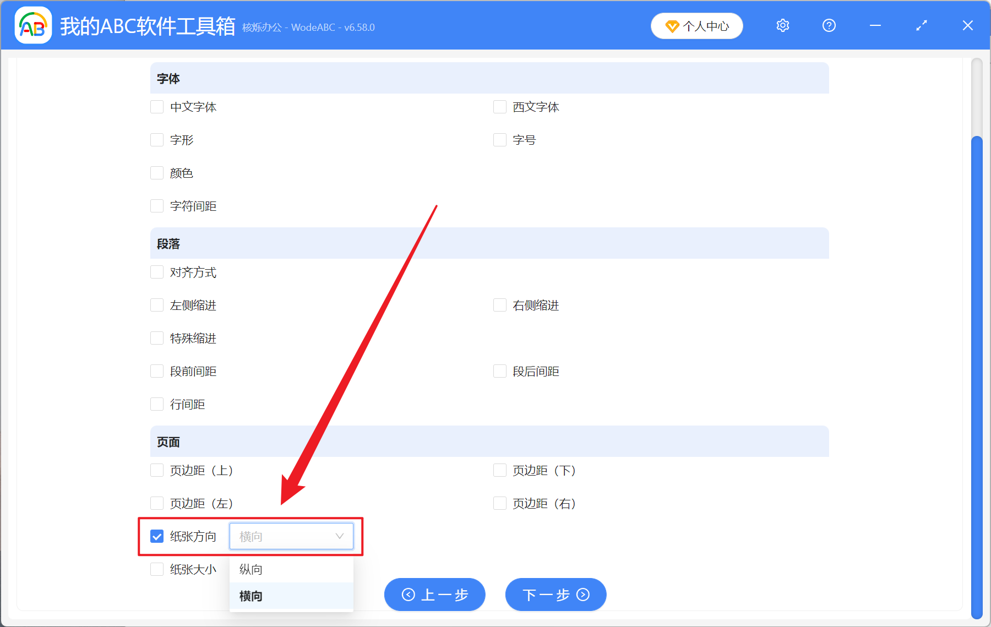Click the forward-arrow icon inside 下一步

coord(582,595)
